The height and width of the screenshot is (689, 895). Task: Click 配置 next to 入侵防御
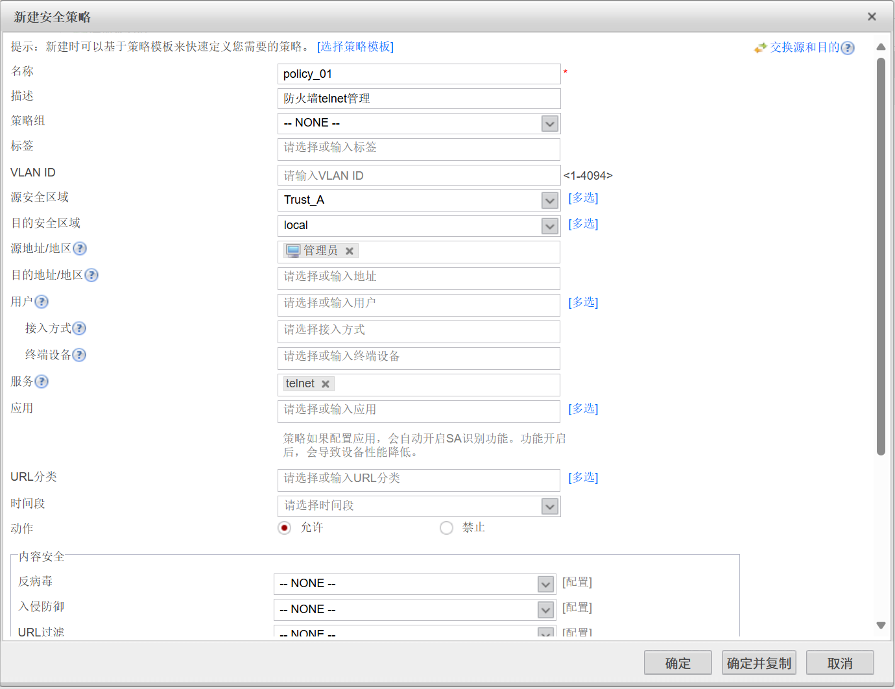coord(577,607)
